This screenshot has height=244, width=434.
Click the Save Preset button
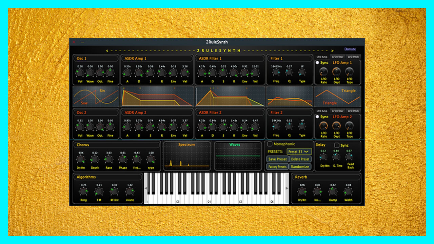point(277,159)
